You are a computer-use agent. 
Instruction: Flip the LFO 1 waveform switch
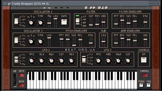(x=16, y=59)
